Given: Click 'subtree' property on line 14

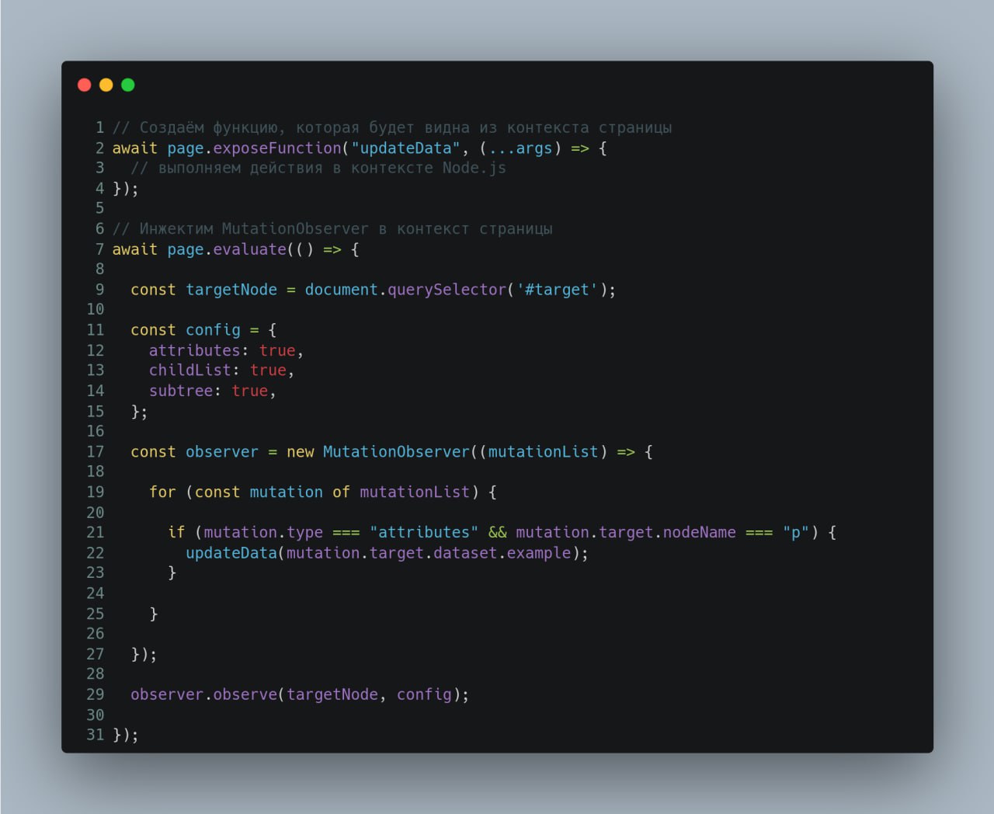Looking at the screenshot, I should (x=181, y=391).
